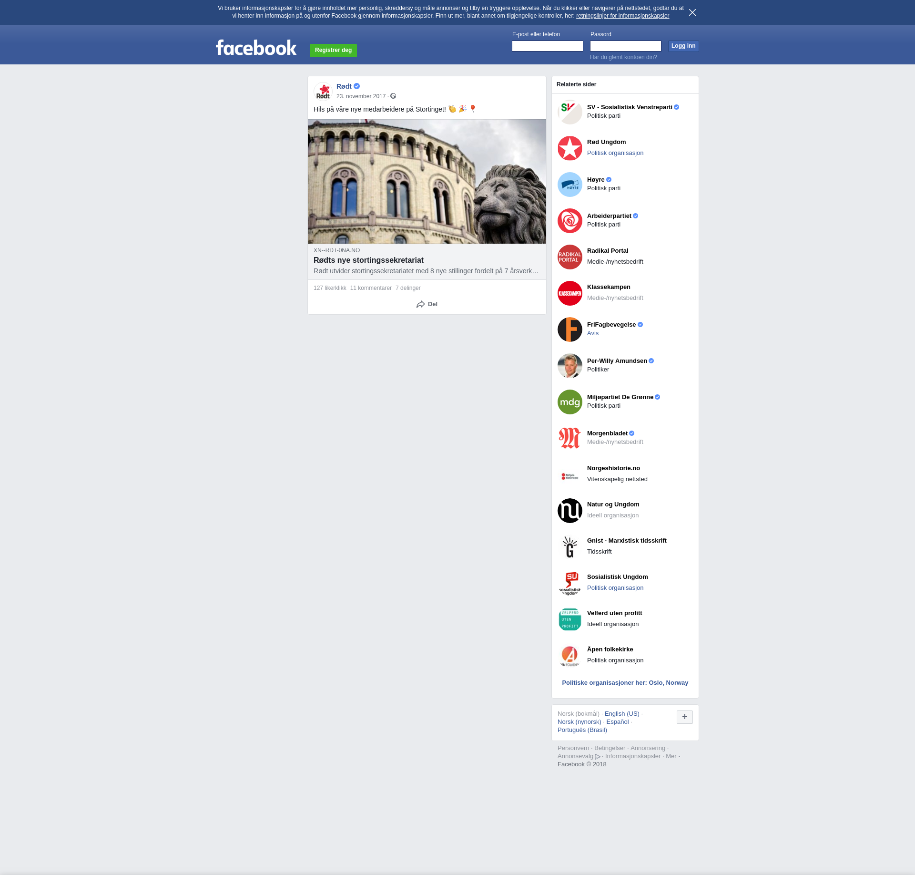Open FriFagbevegelse F logo
The image size is (915, 875).
(570, 329)
